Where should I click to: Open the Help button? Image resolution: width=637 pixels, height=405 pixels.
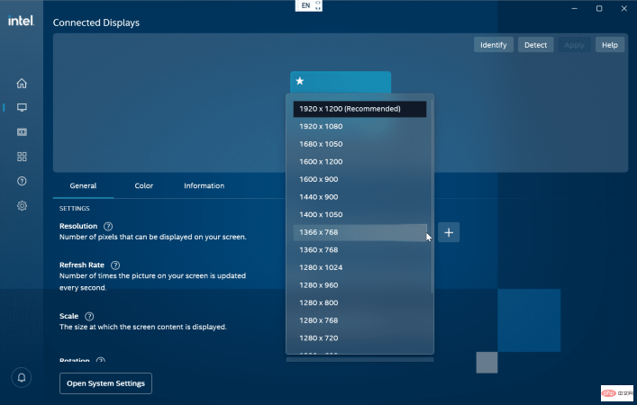click(x=610, y=45)
